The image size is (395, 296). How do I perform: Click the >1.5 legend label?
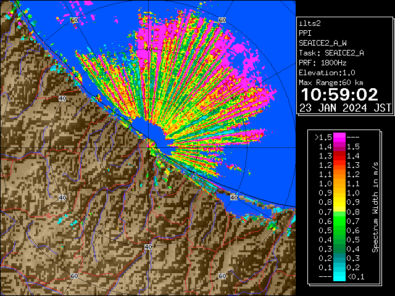tap(323, 138)
